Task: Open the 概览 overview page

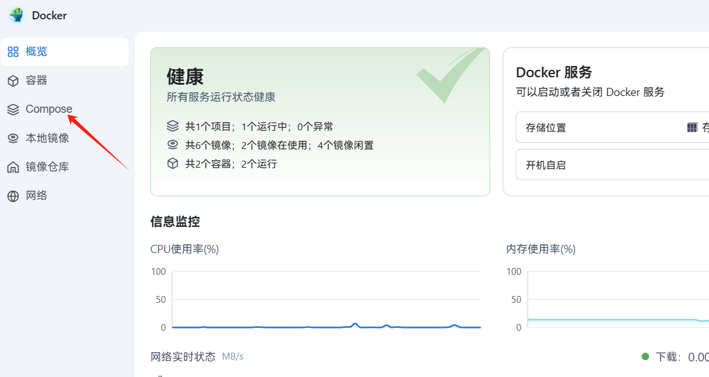Action: click(65, 52)
